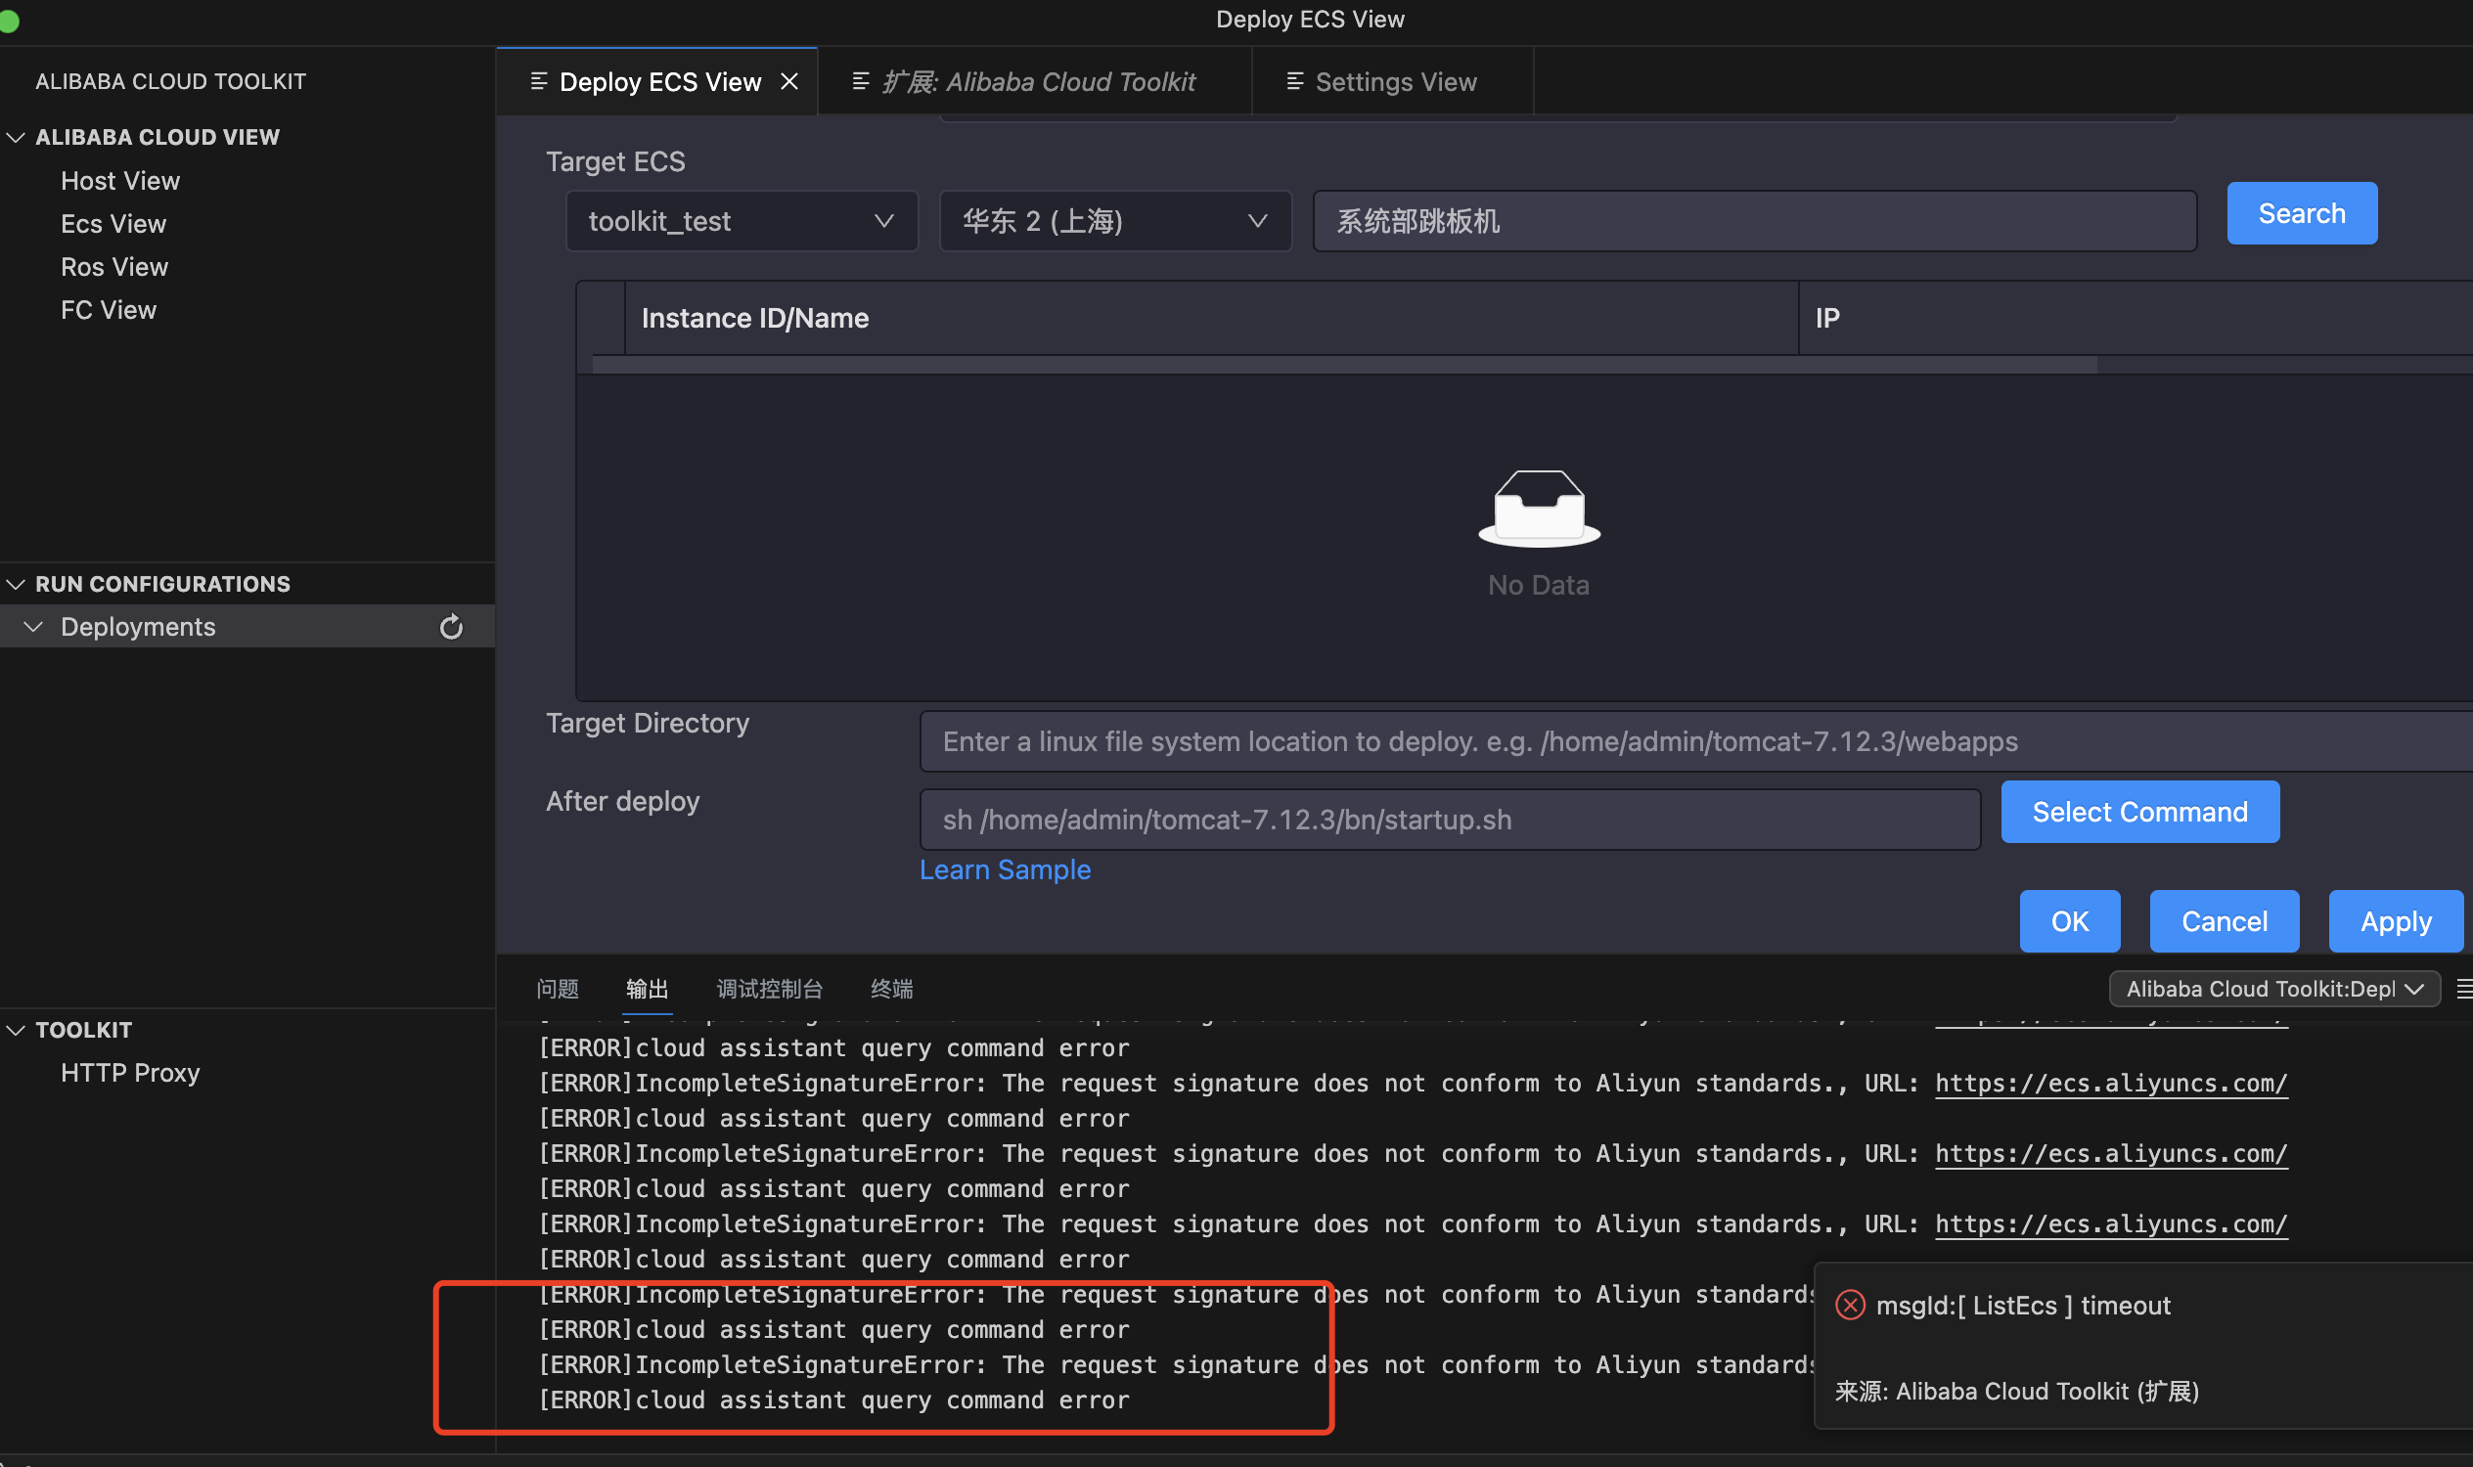Open the 华东 2 (上海) region dropdown
The height and width of the screenshot is (1467, 2473).
(x=1114, y=220)
